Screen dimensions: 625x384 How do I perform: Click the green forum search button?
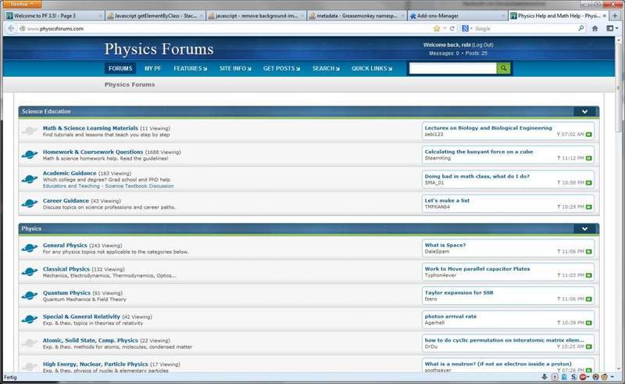pyautogui.click(x=503, y=68)
